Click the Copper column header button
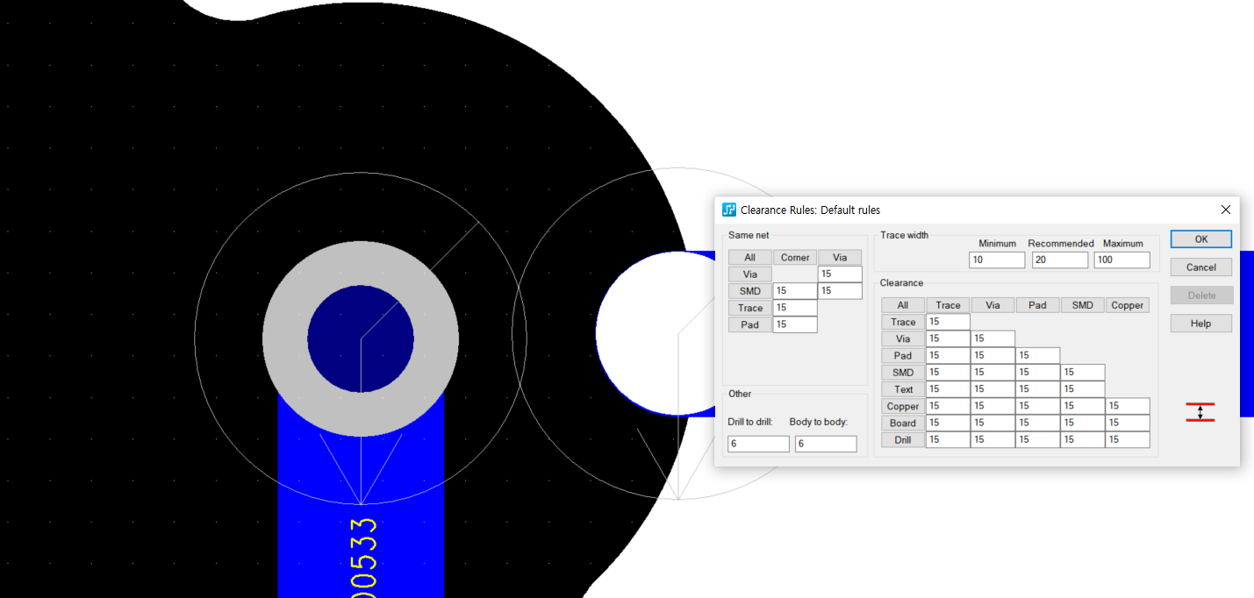This screenshot has height=598, width=1254. pos(1127,305)
